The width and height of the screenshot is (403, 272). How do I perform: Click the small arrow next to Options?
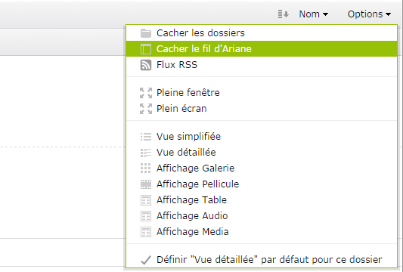pos(388,14)
